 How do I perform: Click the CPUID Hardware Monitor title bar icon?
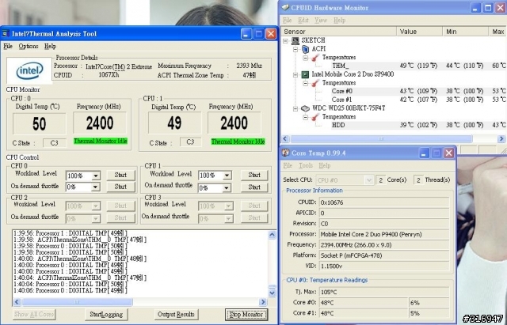click(285, 7)
